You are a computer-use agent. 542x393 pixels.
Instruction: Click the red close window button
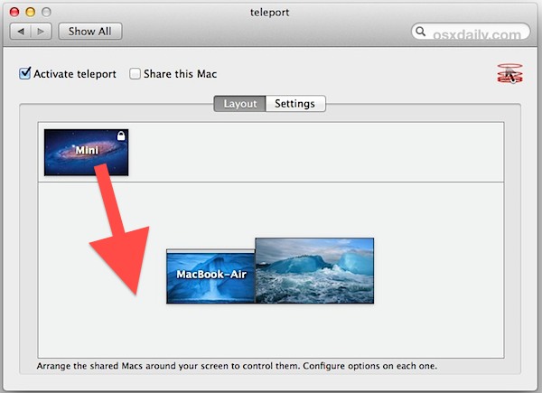click(14, 12)
